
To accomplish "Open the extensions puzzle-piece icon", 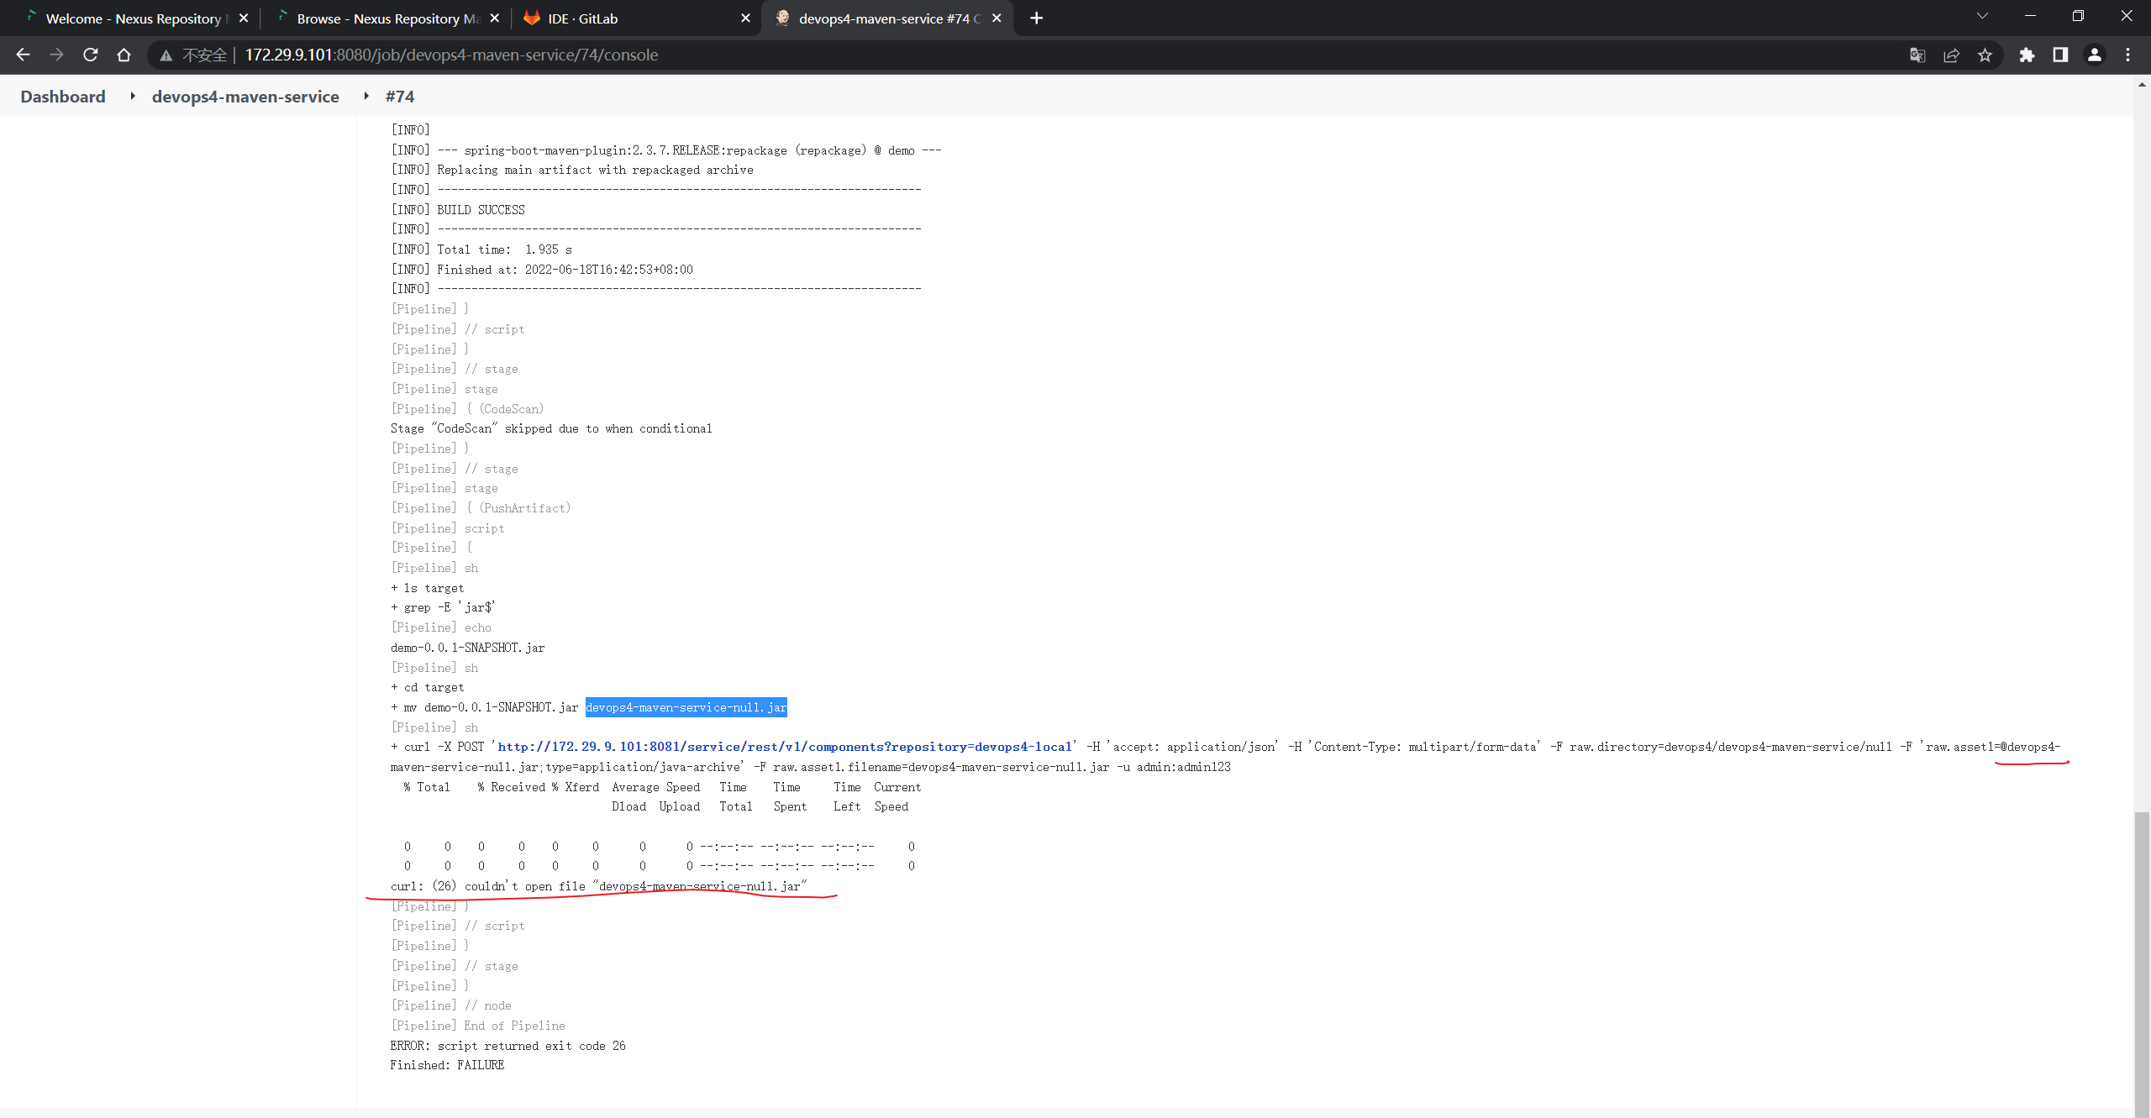I will pyautogui.click(x=2027, y=55).
